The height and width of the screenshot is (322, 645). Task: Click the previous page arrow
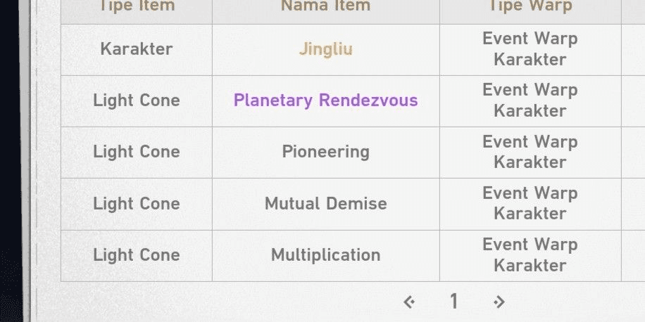(408, 302)
